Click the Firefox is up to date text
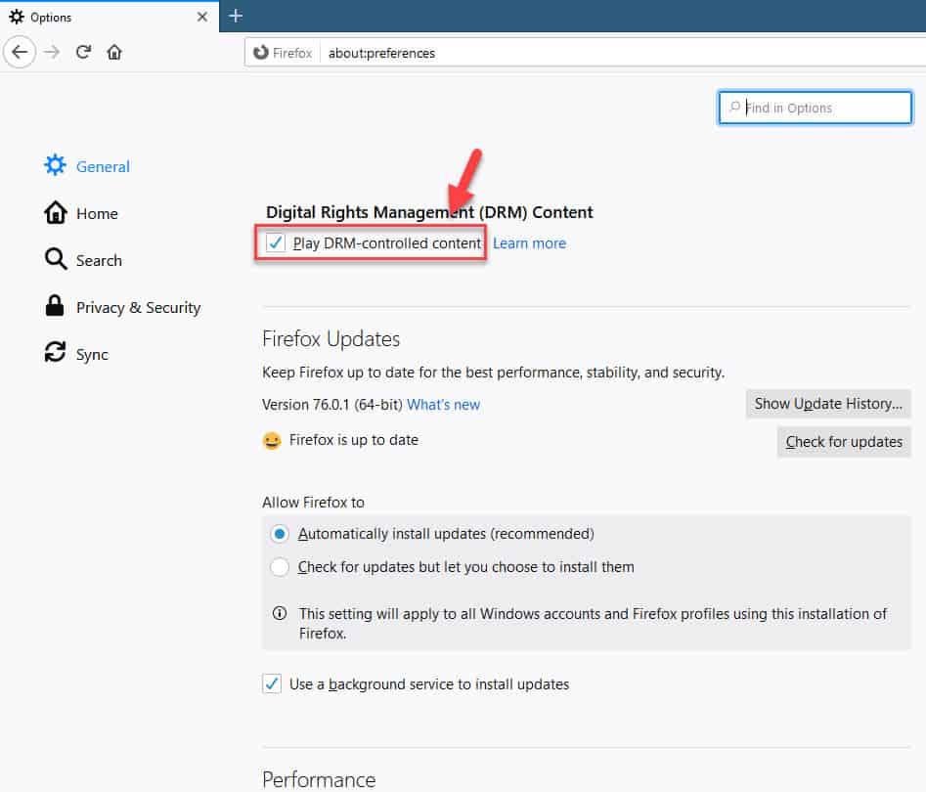The width and height of the screenshot is (926, 792). click(354, 440)
